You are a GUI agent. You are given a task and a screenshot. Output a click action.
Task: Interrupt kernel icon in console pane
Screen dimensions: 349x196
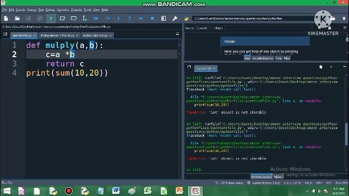tap(331, 66)
